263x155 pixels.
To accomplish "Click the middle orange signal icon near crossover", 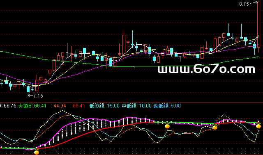I will coord(215,127).
